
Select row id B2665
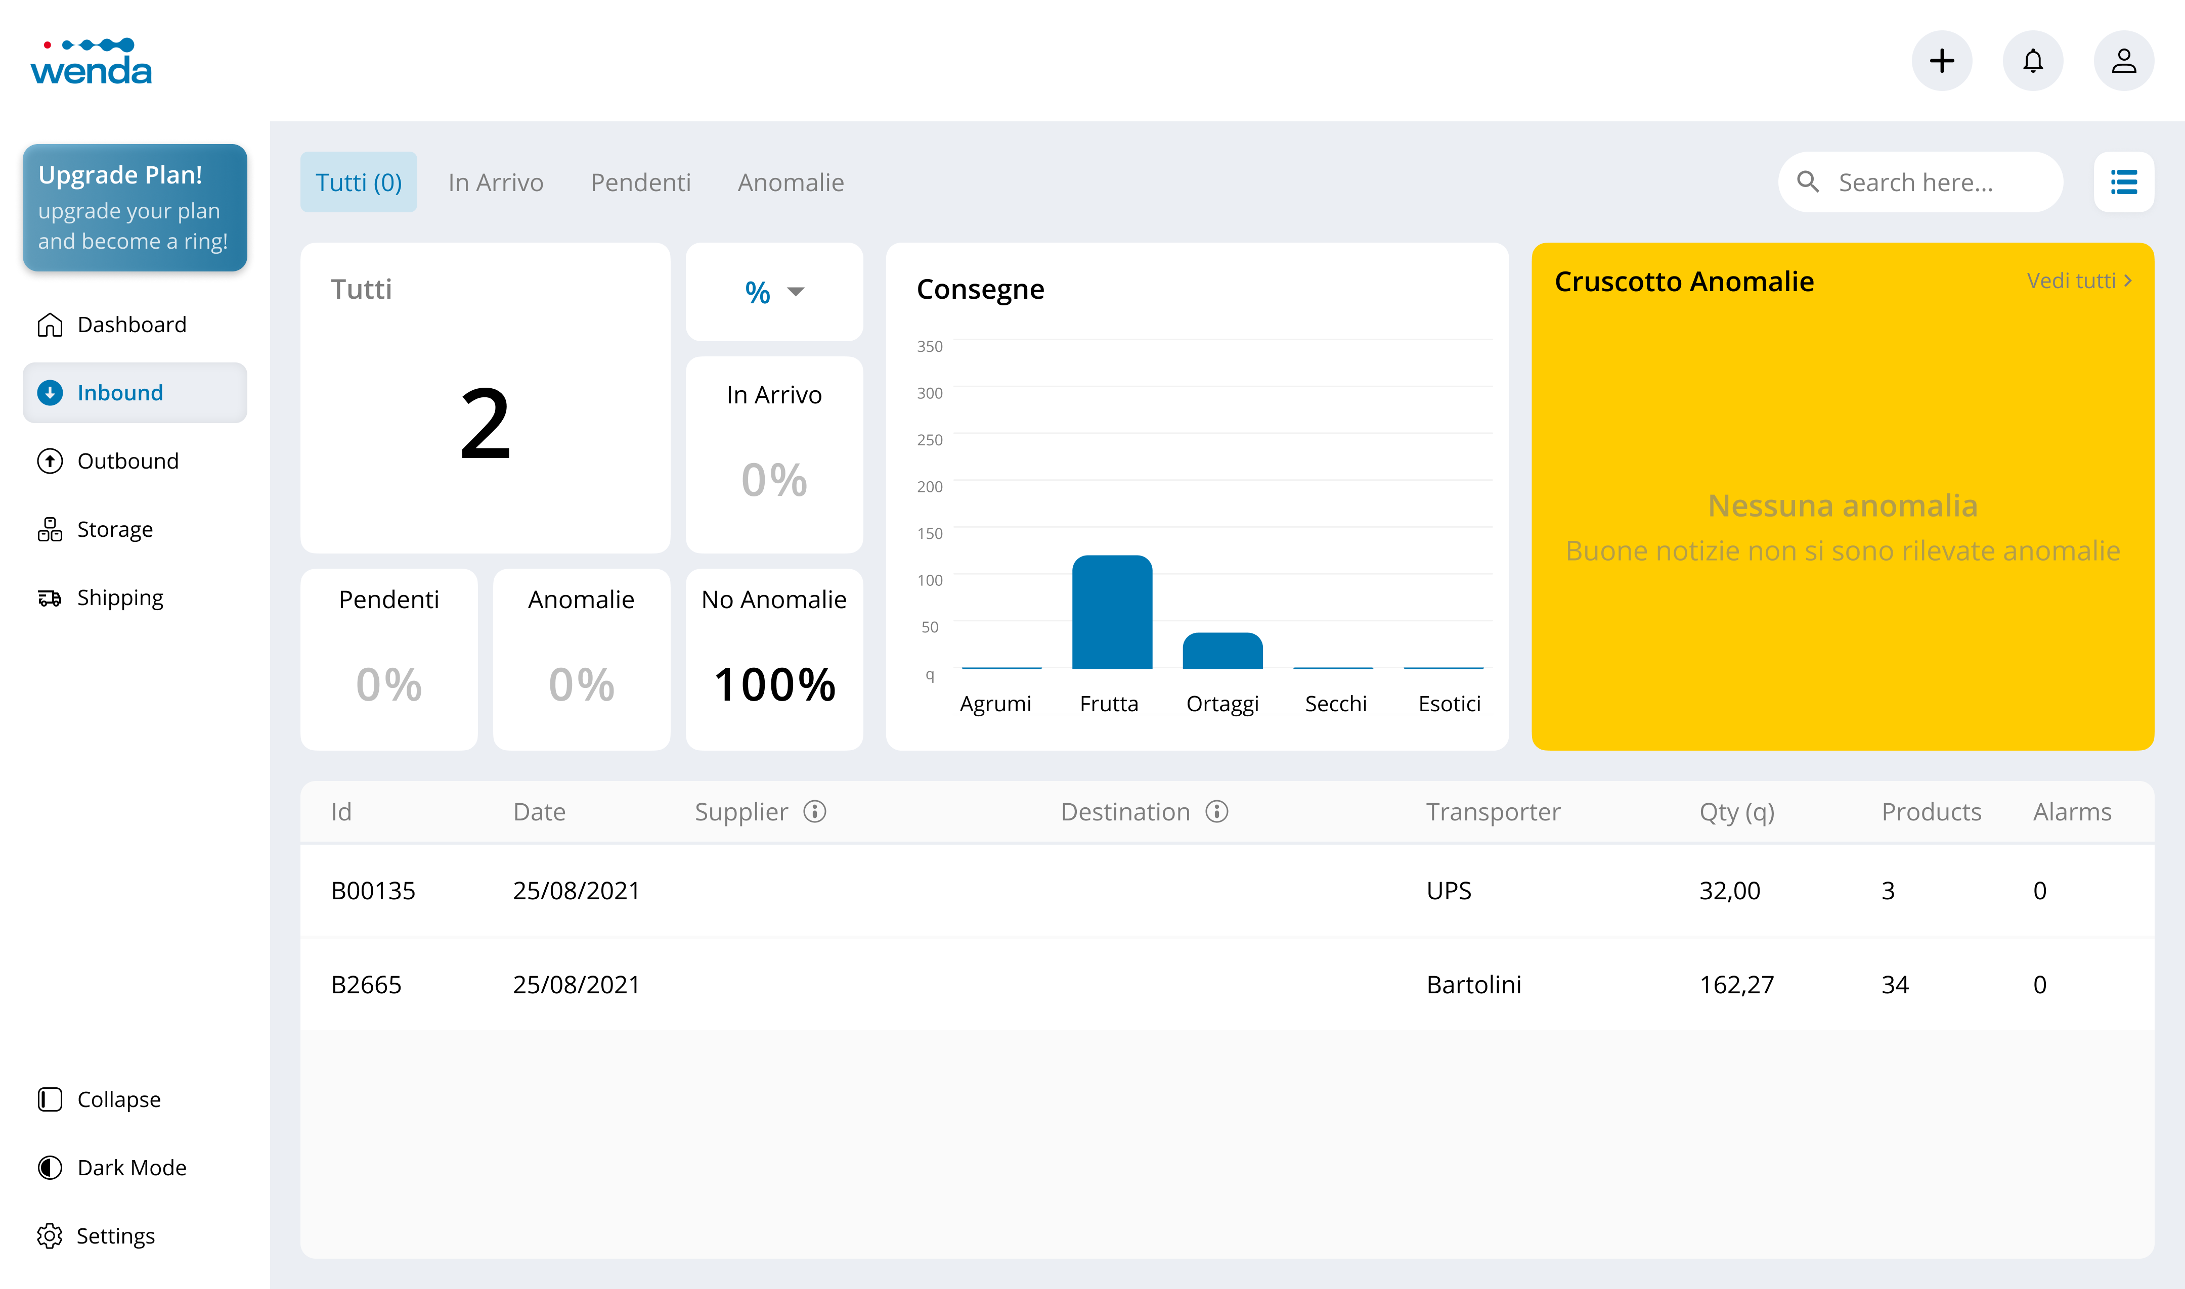pyautogui.click(x=366, y=984)
